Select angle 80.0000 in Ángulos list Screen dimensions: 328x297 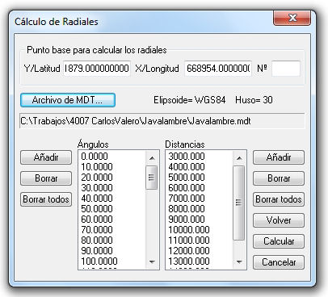(112, 241)
